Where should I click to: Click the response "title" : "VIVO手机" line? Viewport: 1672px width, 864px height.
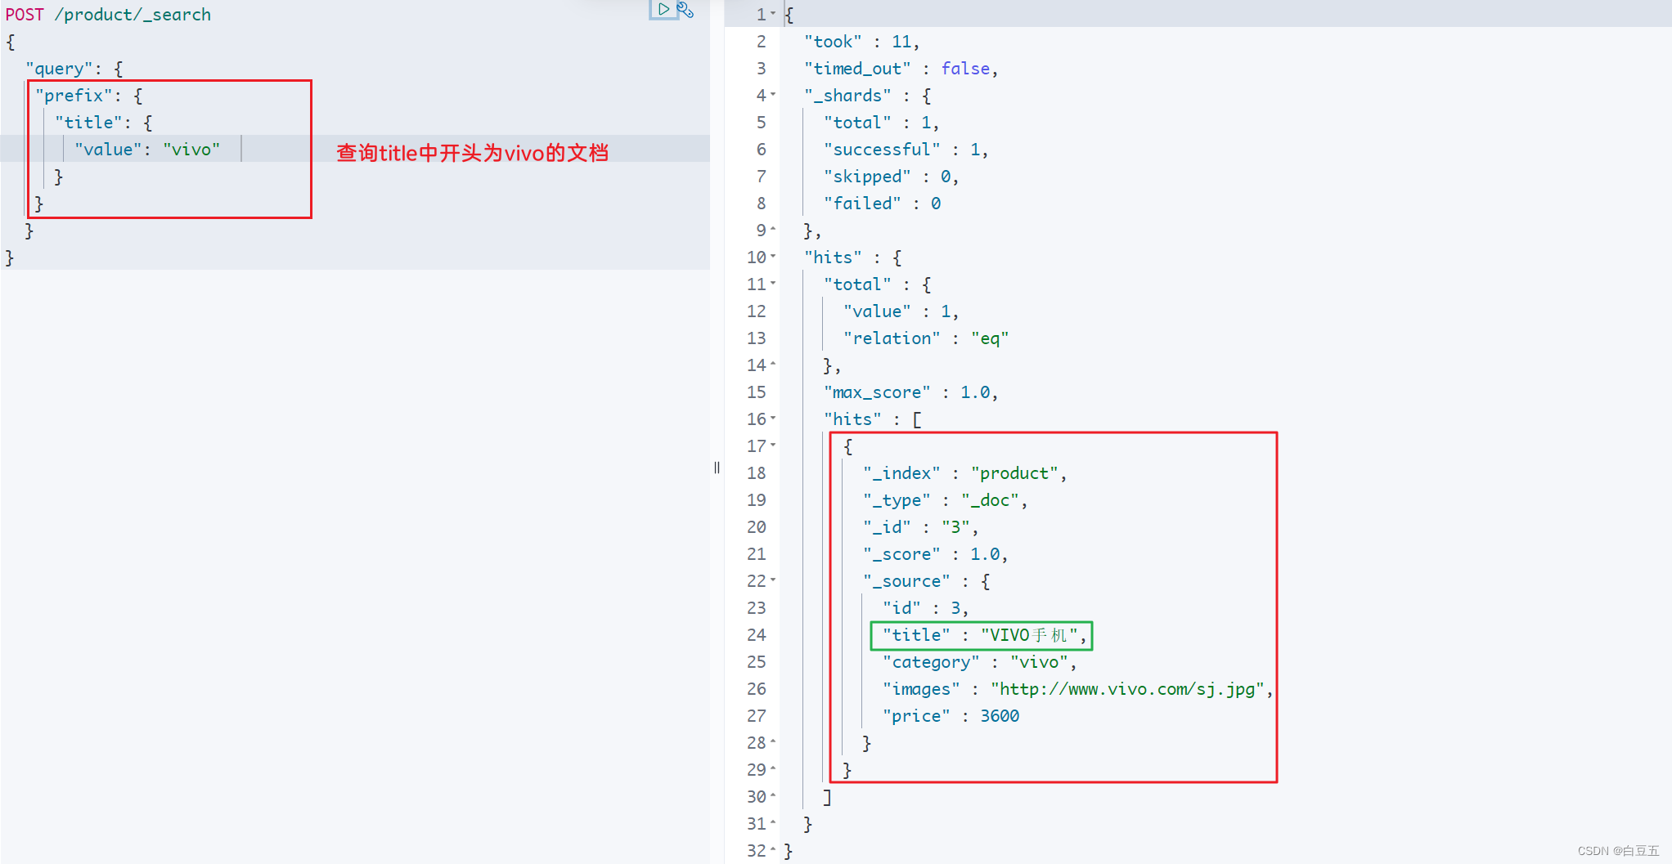(x=985, y=635)
